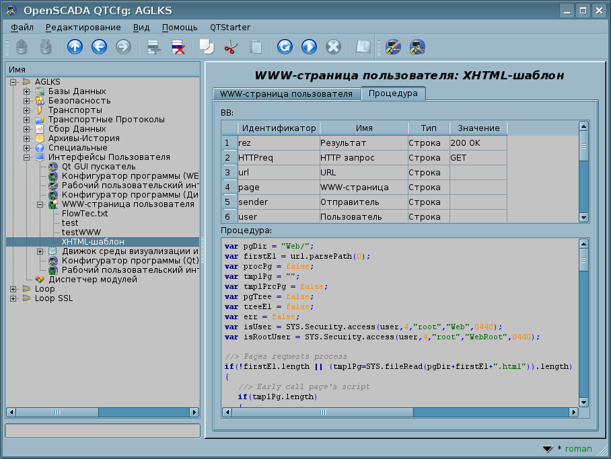Click the Start cyclic refresh play icon
The image size is (611, 459).
click(309, 46)
